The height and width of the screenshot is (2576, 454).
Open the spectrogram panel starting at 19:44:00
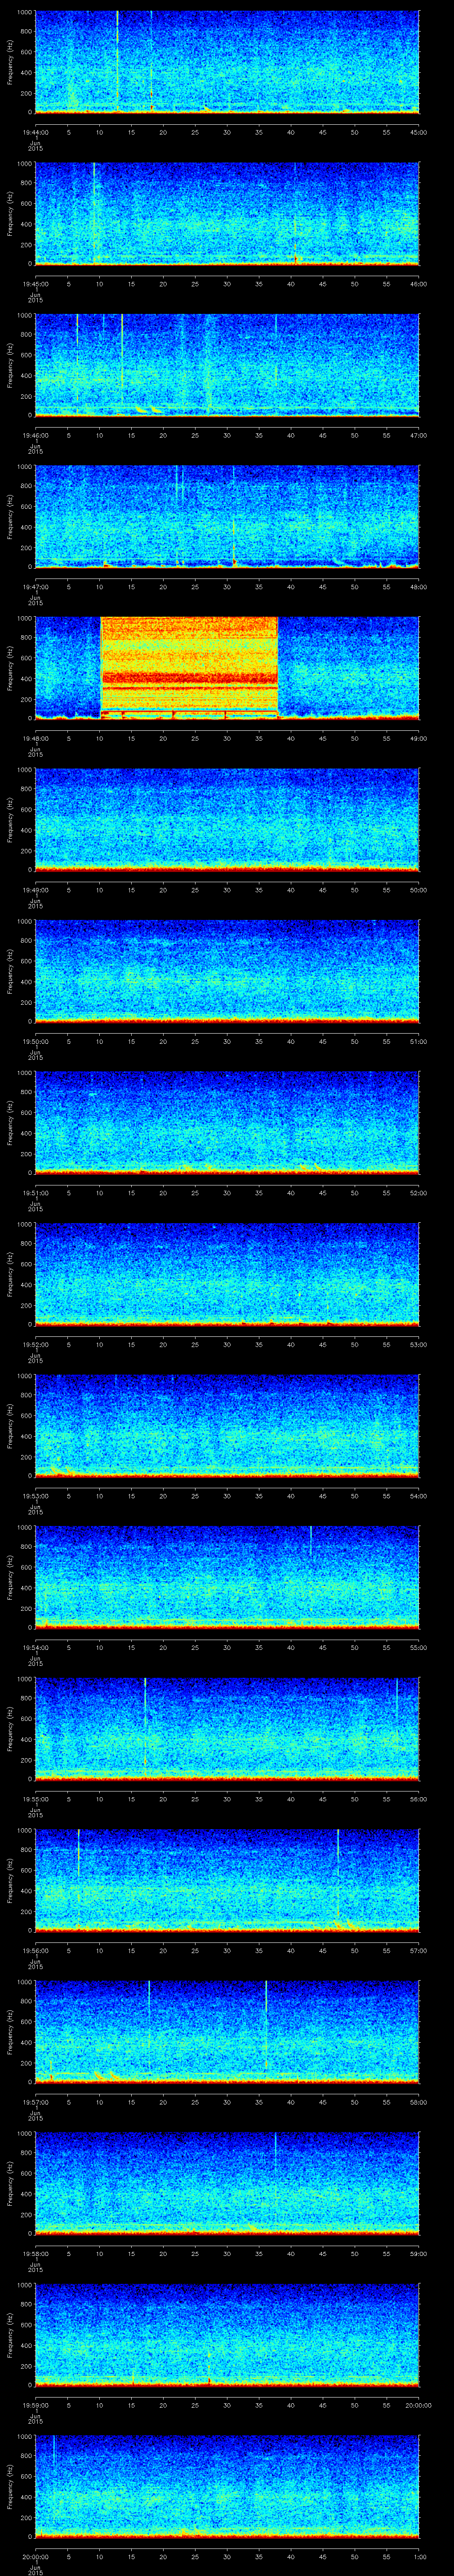pos(227,62)
